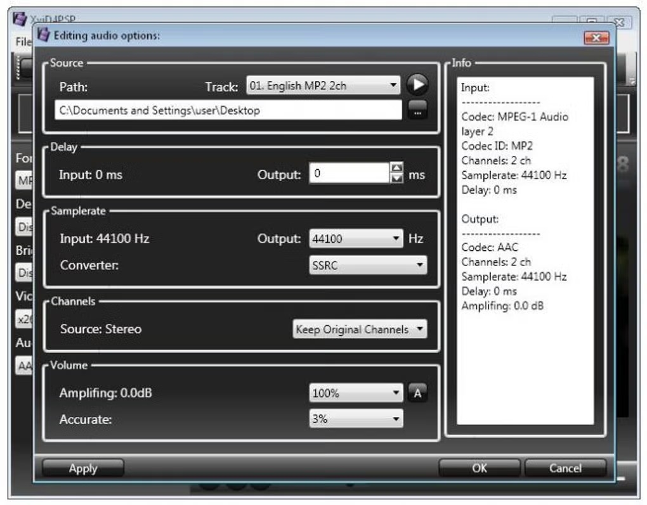Click the auto volume 'A' button
647x505 pixels.
pyautogui.click(x=417, y=393)
